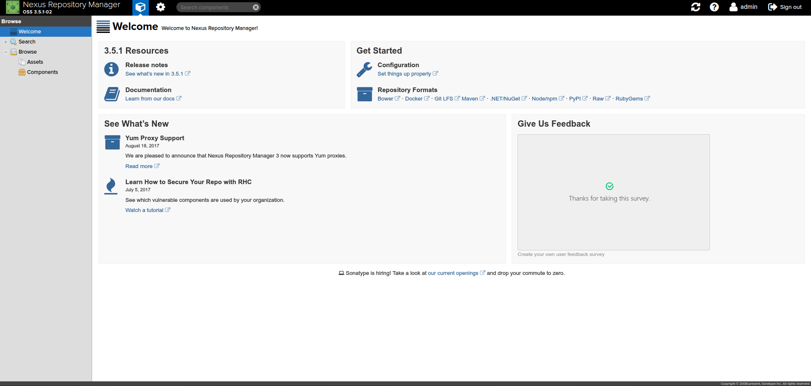Open the Help menu
Screen dimensions: 811x386
coord(714,7)
